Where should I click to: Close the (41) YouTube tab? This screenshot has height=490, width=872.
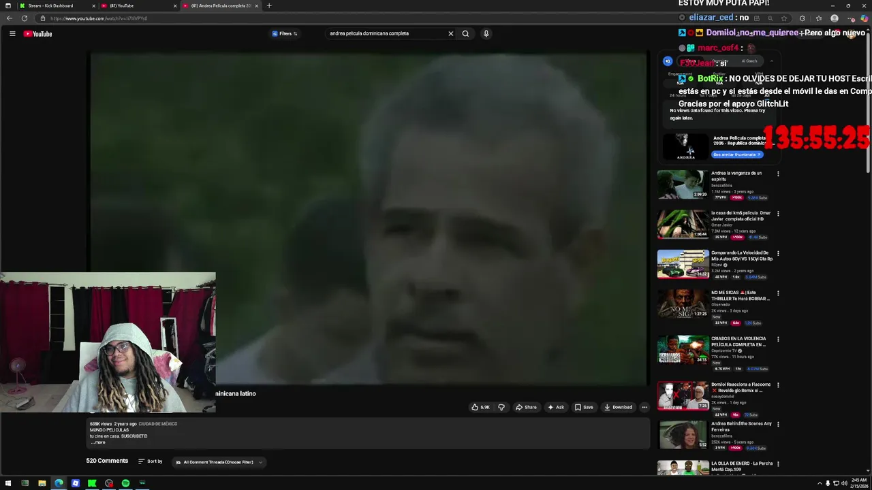175,5
